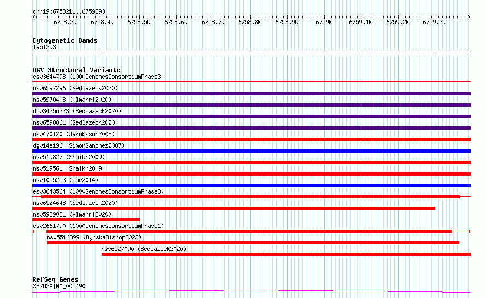Viewport: 486px width, 298px height.
Task: Click the 6758.6k ruler tick label
Action: pos(176,22)
